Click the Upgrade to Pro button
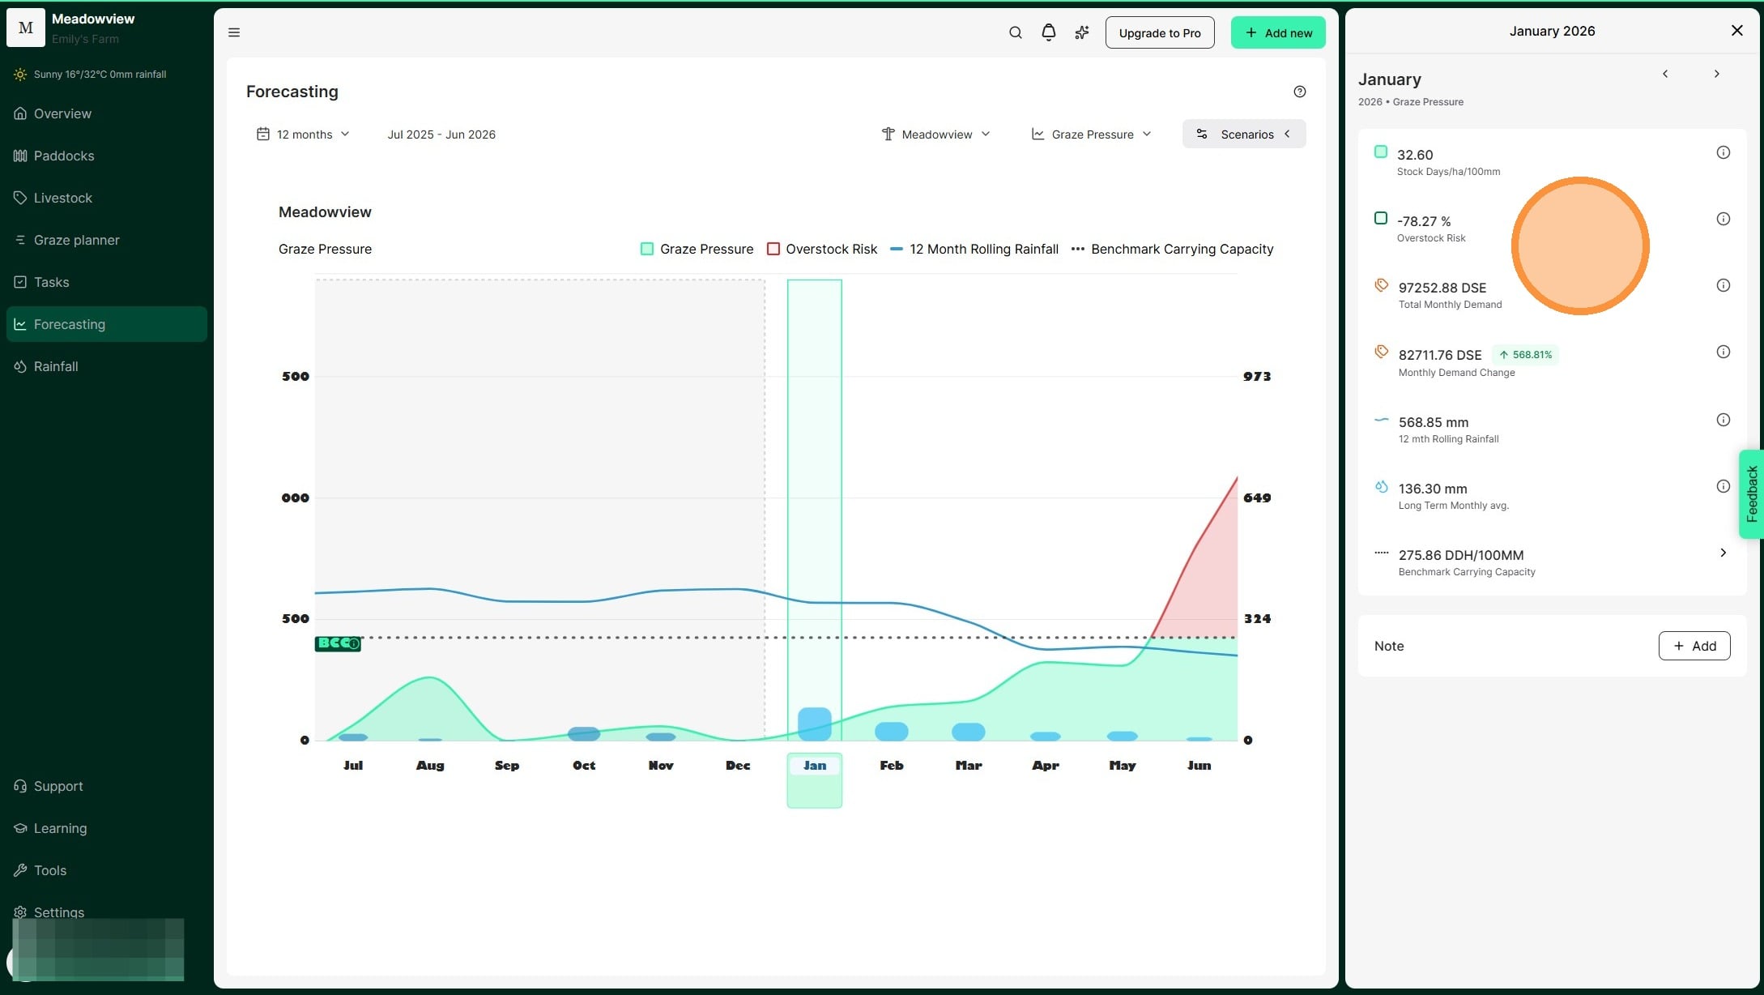This screenshot has height=995, width=1764. click(1159, 32)
